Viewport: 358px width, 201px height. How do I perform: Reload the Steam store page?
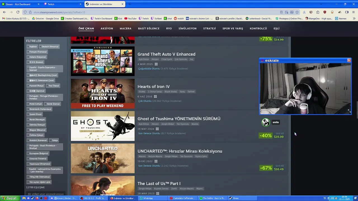tap(18, 12)
